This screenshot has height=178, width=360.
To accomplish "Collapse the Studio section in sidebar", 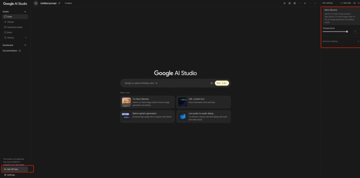I will pyautogui.click(x=25, y=12).
